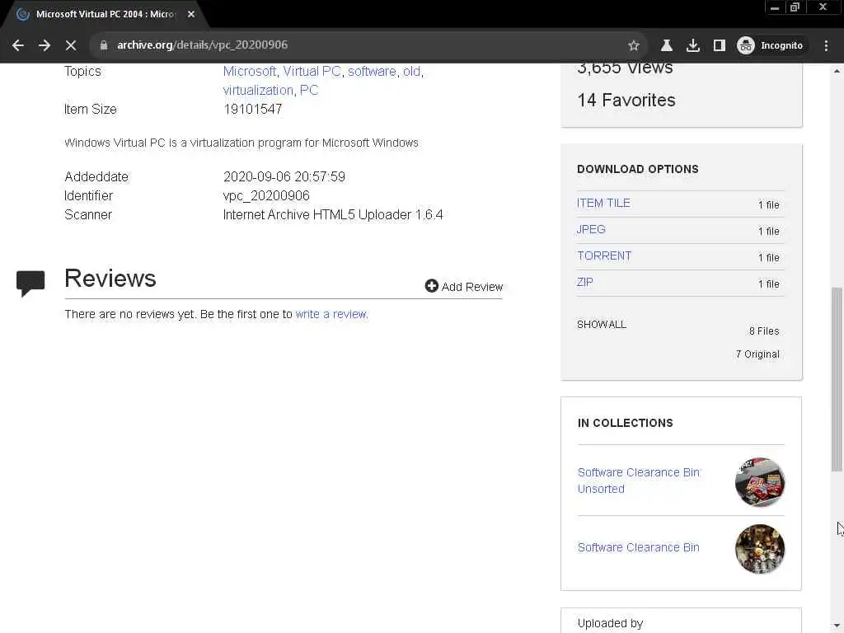Image resolution: width=844 pixels, height=633 pixels.
Task: Open the virtualization topic link
Action: (x=258, y=90)
